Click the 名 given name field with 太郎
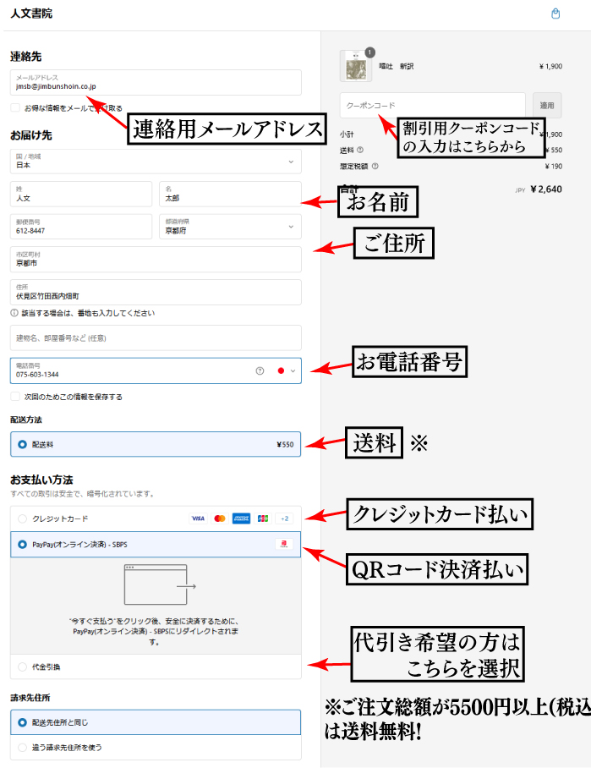Screen dimensions: 591x768 (230, 194)
